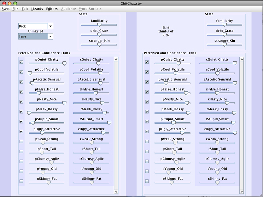Click left traits scrollbar down arrow

(116, 192)
